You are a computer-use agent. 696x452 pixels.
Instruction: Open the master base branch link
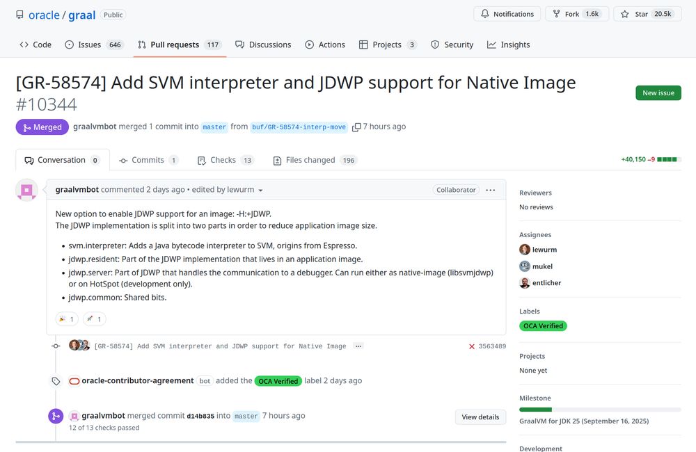[x=214, y=127]
